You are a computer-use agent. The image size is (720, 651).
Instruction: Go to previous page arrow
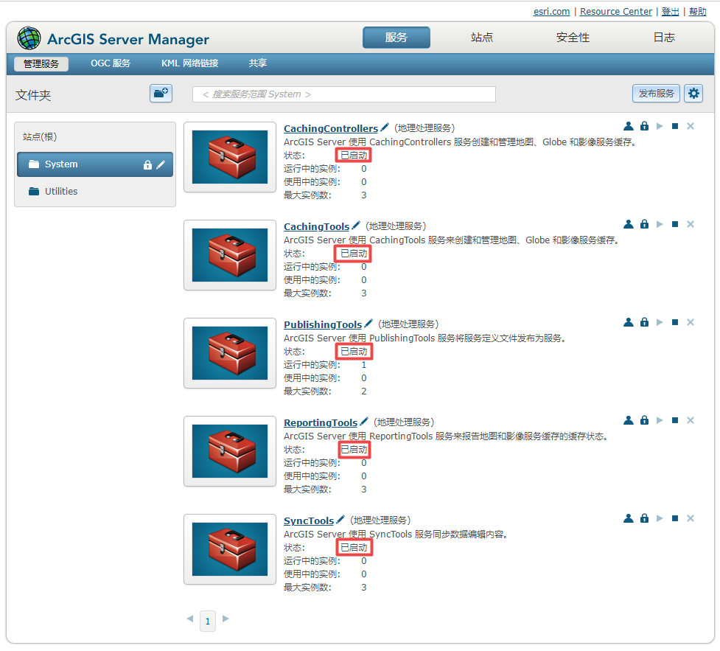tap(189, 619)
